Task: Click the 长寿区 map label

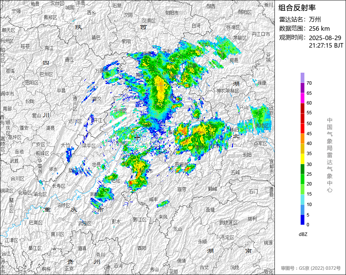Action: click(x=59, y=186)
